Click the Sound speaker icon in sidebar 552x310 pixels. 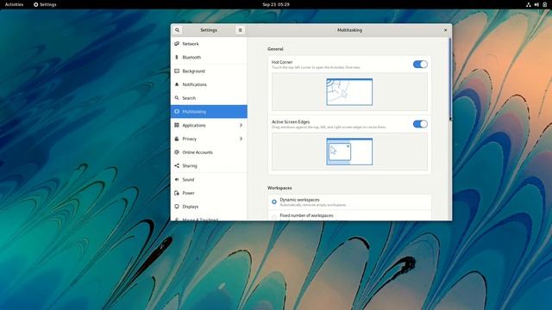click(177, 179)
